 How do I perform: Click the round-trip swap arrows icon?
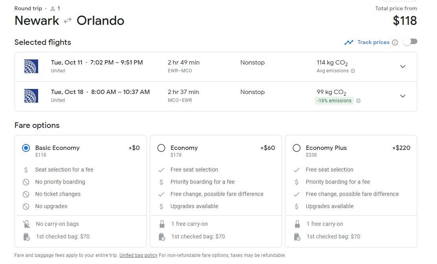tap(68, 20)
